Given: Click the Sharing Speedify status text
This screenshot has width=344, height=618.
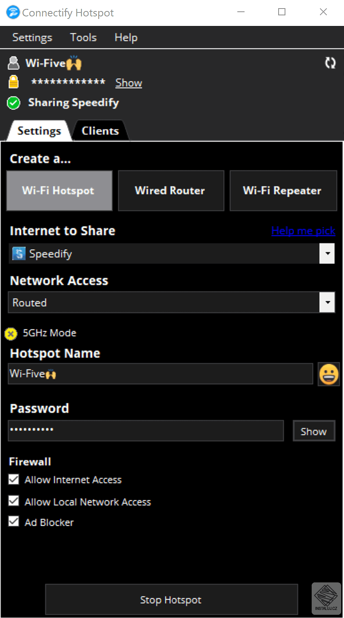Looking at the screenshot, I should pos(74,103).
